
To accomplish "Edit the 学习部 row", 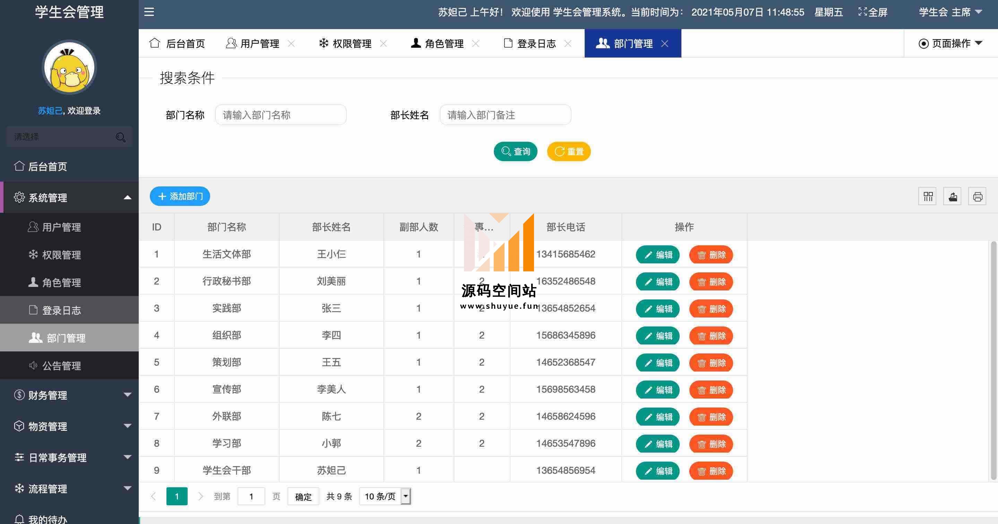I will click(x=657, y=444).
